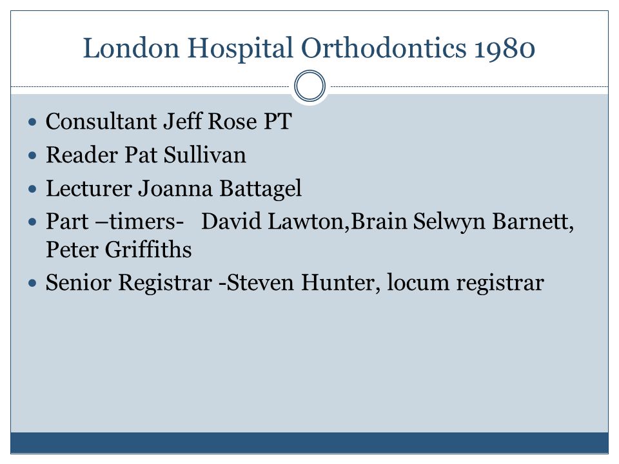Click the bullet beside Consultant Jeff Rose
This screenshot has width=619, height=464.
pyautogui.click(x=32, y=122)
